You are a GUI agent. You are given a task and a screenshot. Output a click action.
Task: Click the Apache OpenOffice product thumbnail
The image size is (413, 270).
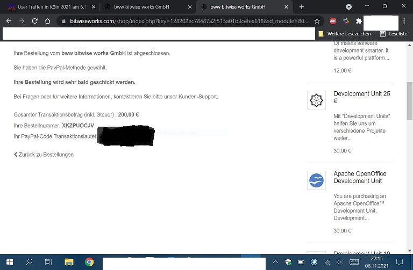(316, 180)
